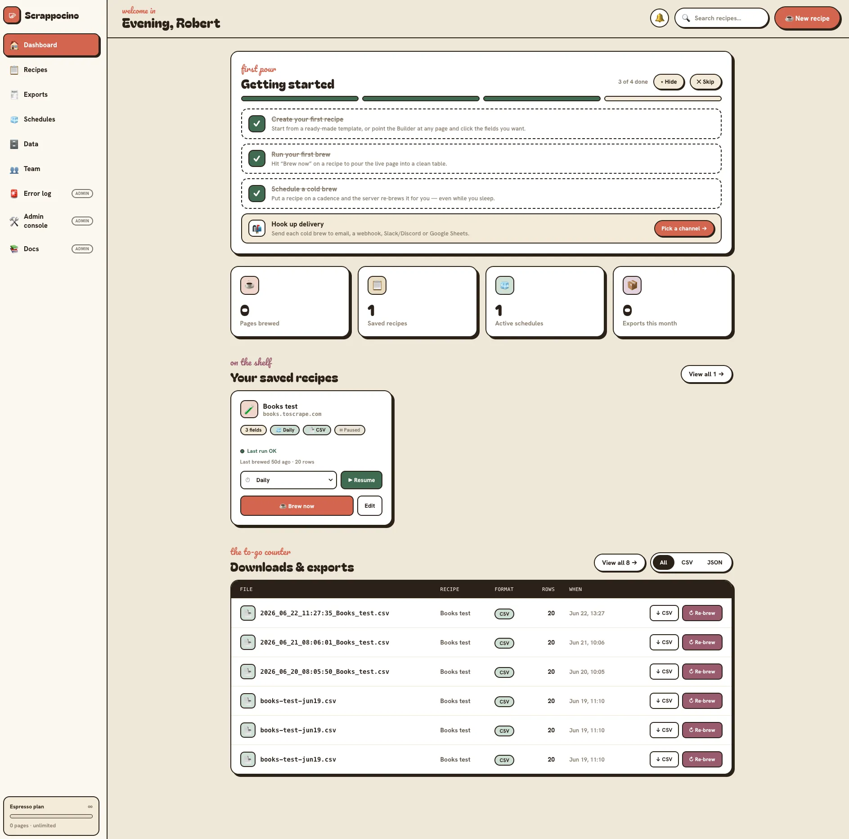Click the New recipe button
Viewport: 849px width, 839px height.
[x=807, y=18]
